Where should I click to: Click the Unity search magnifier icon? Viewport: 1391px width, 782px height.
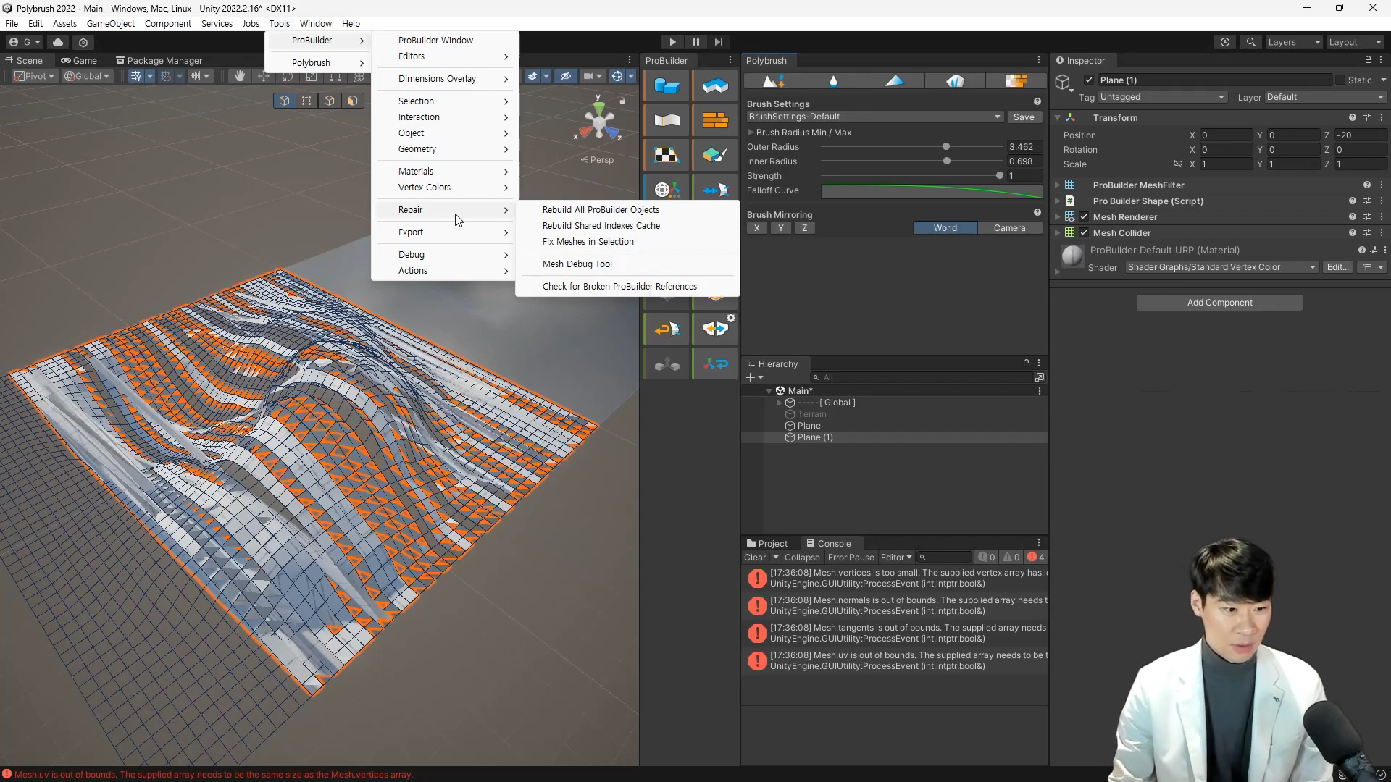(x=1250, y=42)
